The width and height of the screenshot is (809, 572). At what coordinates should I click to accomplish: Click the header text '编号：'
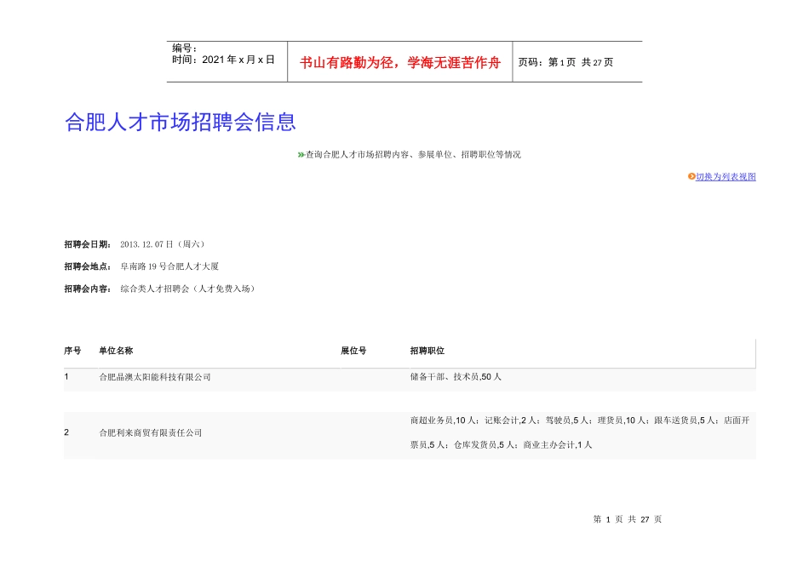(185, 48)
